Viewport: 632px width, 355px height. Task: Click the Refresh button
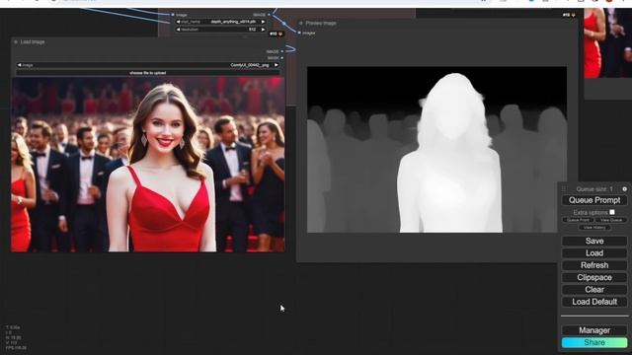click(594, 265)
